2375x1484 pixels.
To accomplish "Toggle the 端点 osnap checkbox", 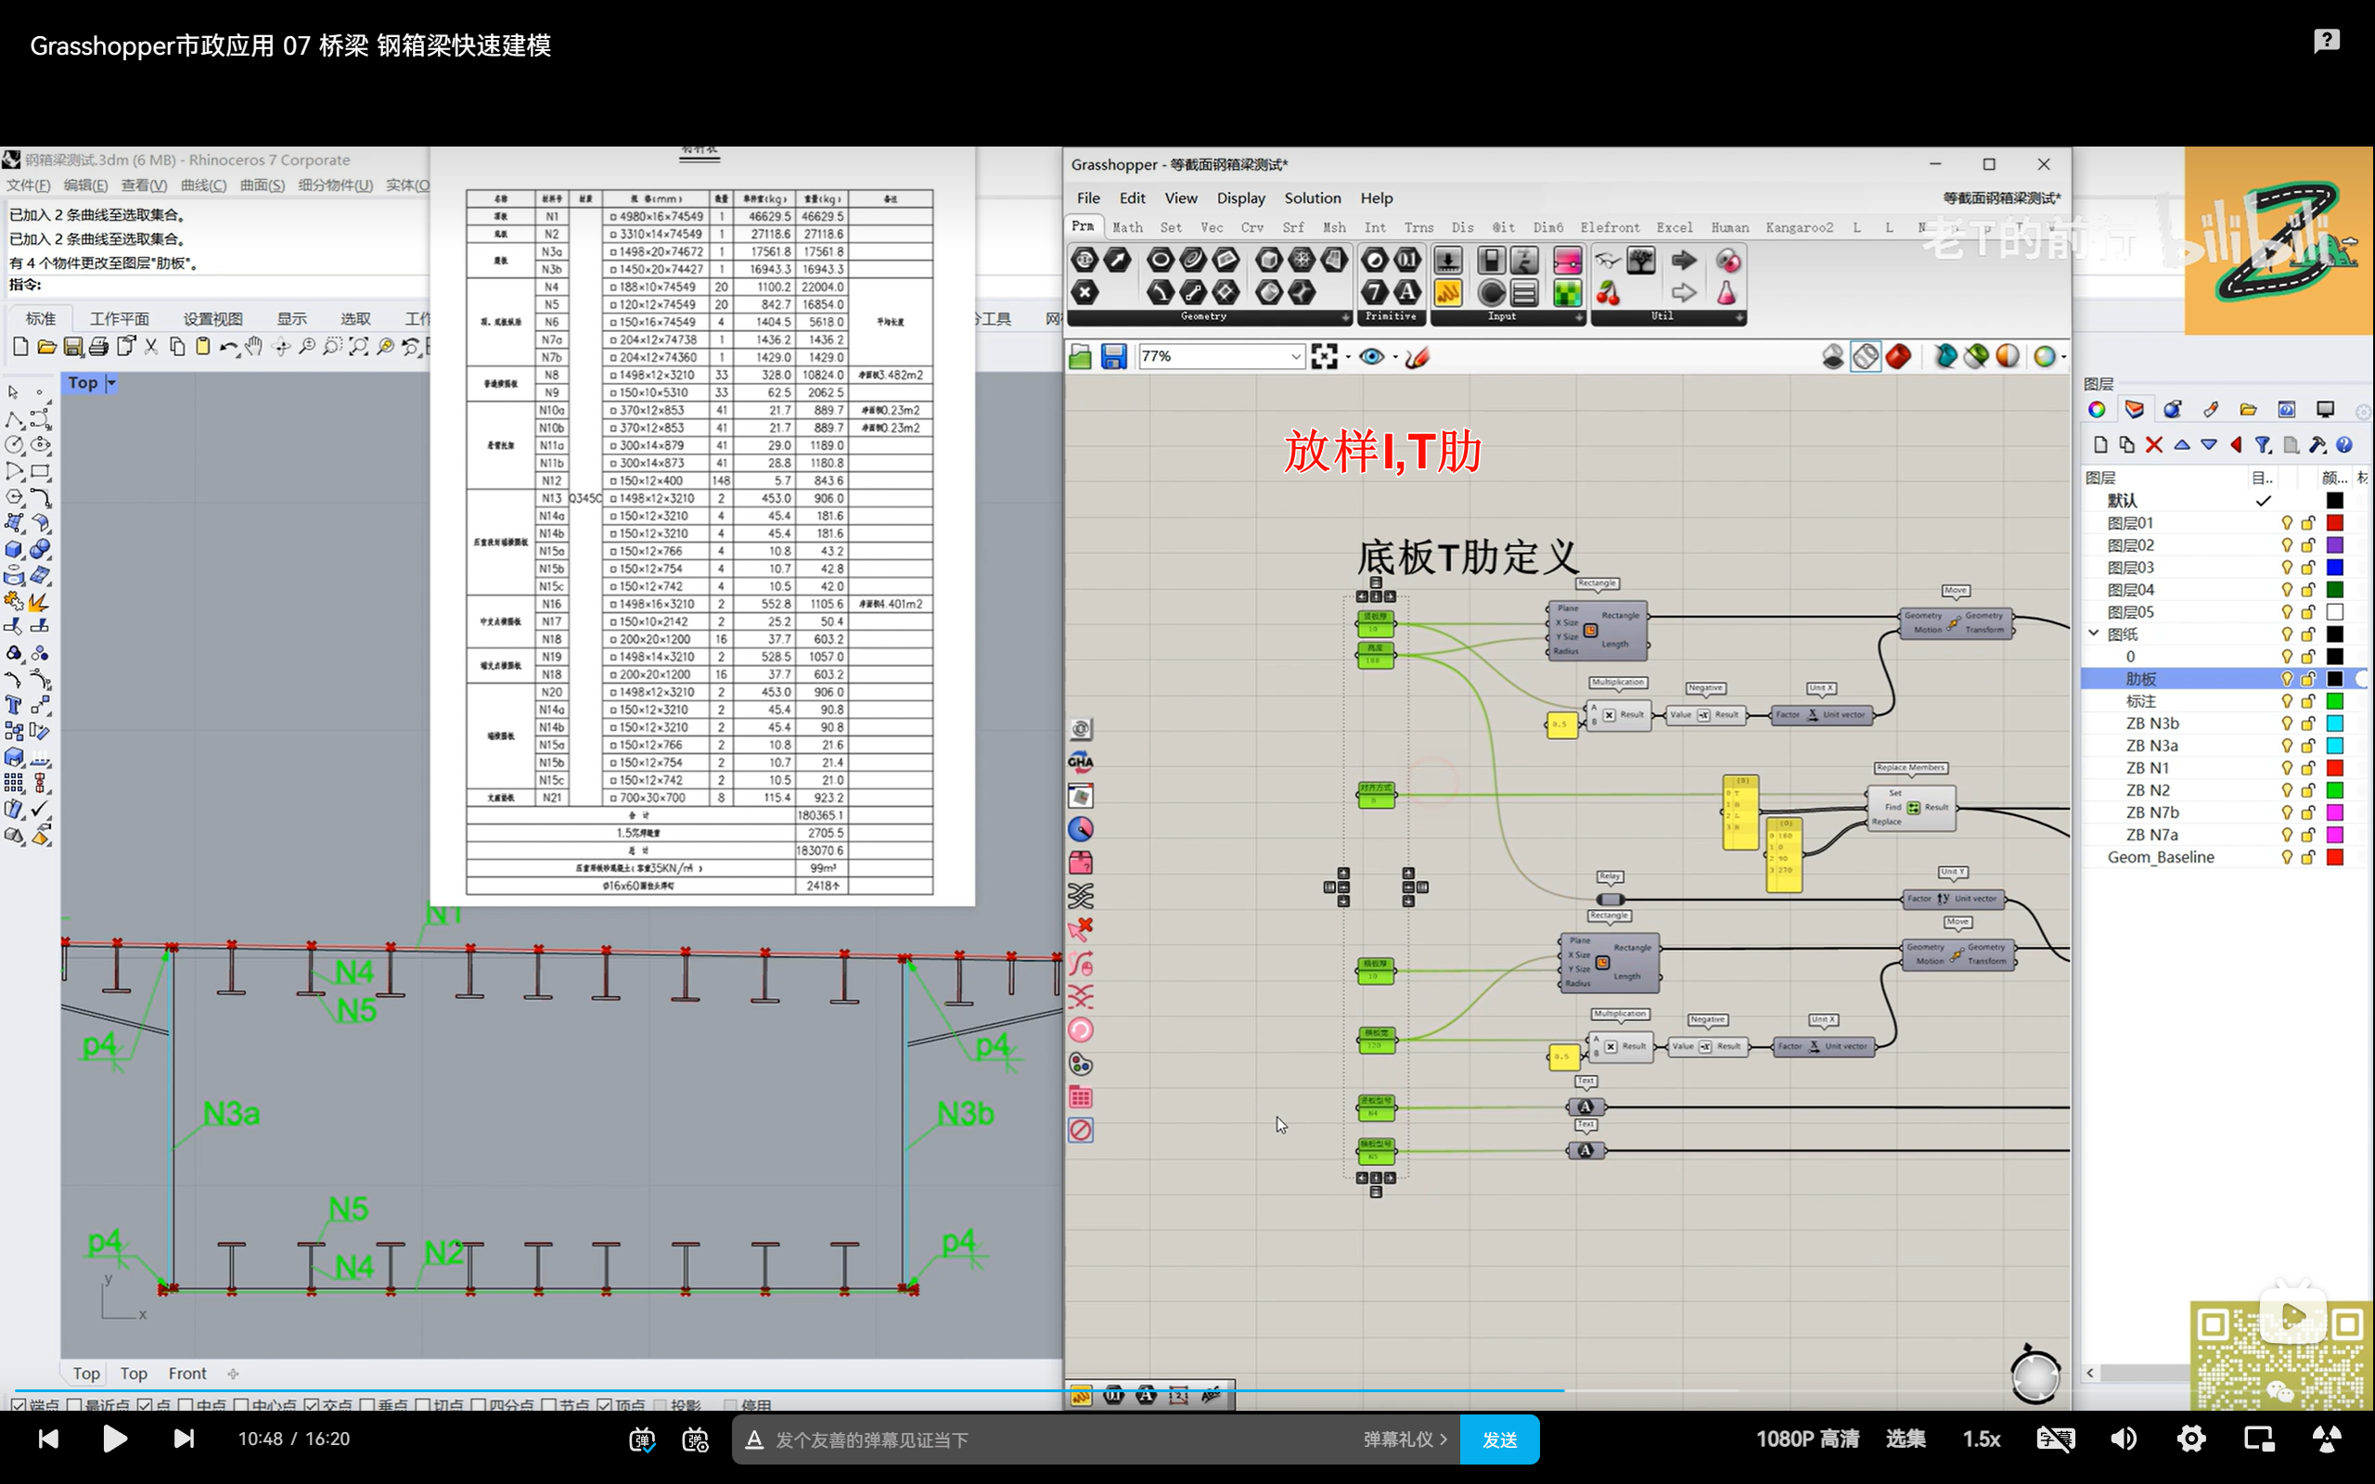I will pos(19,1405).
